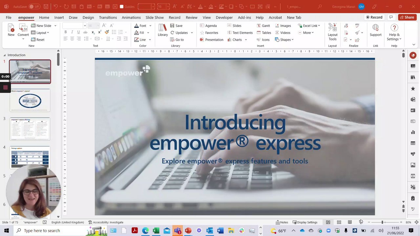Click the Save icon in title bar
Screen dimensions: 420x236
click(46, 7)
